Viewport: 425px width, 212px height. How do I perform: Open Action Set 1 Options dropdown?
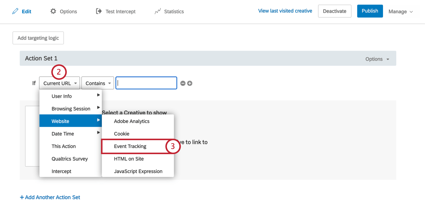377,59
